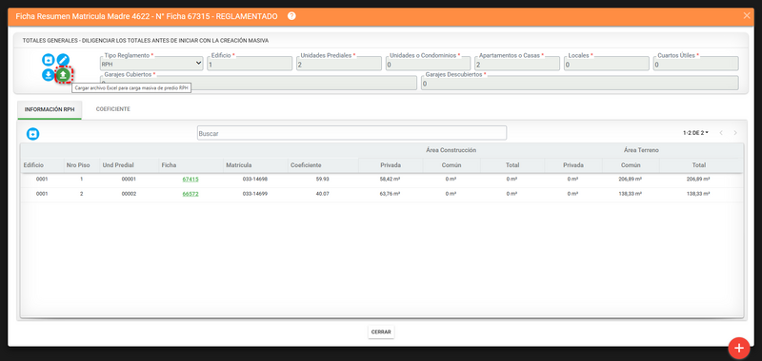Expand the 1-2 DE 2 pagination dropdown
This screenshot has width=762, height=361.
pos(695,133)
